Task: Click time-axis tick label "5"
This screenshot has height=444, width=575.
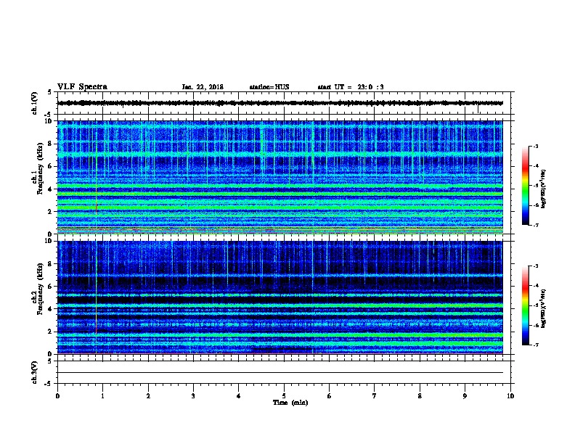Action: [x=284, y=396]
